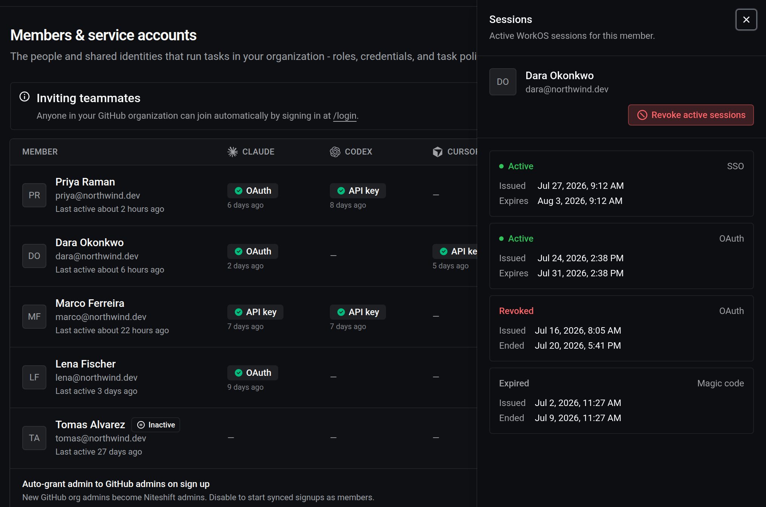The image size is (766, 507).
Task: Select the name Lena Fischer
Action: coord(86,364)
